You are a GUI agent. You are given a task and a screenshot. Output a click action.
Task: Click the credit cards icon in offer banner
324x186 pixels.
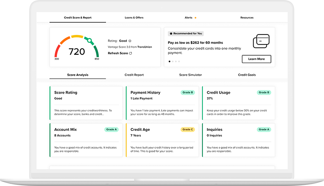[x=261, y=42]
